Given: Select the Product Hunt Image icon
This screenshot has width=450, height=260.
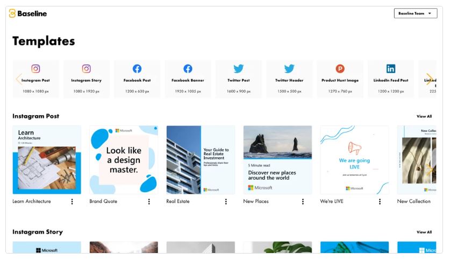Looking at the screenshot, I should click(340, 69).
